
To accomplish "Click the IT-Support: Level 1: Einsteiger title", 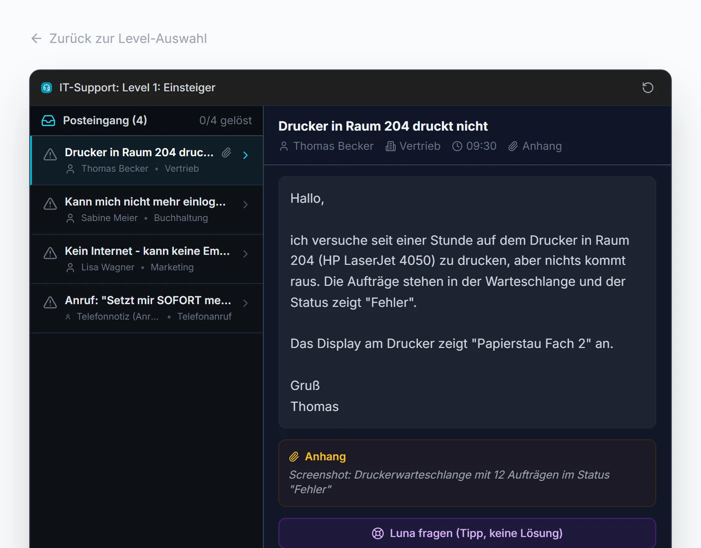I will click(x=137, y=88).
